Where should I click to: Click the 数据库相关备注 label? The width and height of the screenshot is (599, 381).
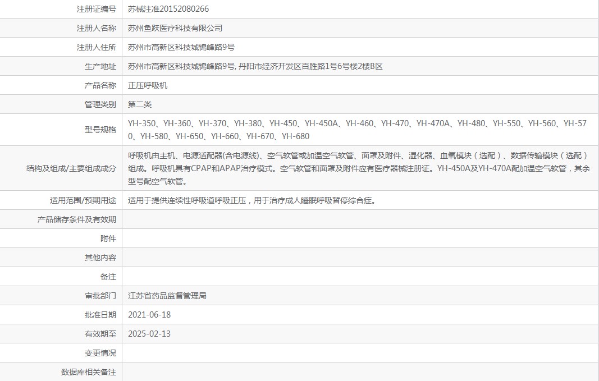pyautogui.click(x=88, y=372)
